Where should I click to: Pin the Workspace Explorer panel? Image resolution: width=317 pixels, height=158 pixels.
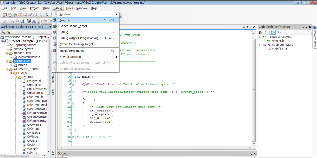point(50,27)
